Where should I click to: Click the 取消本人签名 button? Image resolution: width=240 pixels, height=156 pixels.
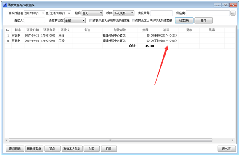click(x=72, y=149)
